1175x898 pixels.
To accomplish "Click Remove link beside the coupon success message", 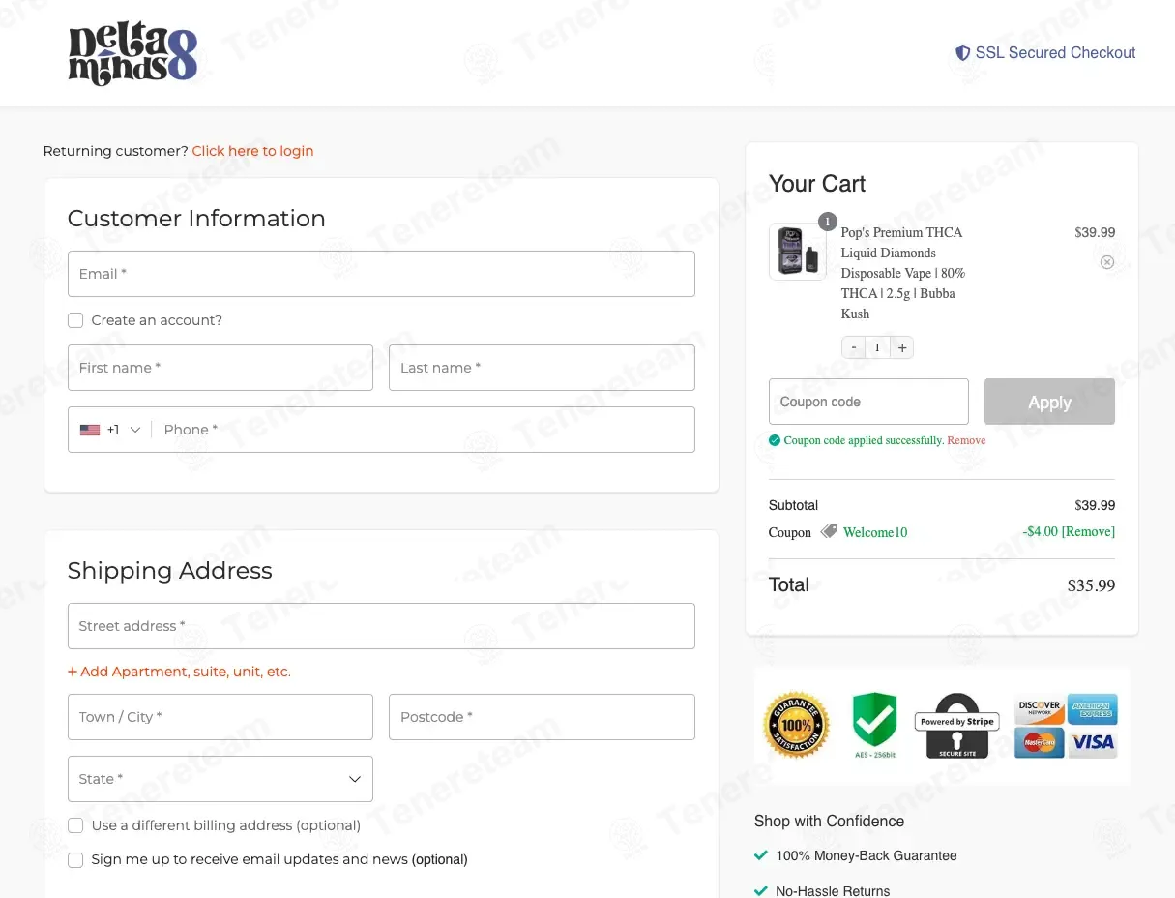I will point(966,440).
